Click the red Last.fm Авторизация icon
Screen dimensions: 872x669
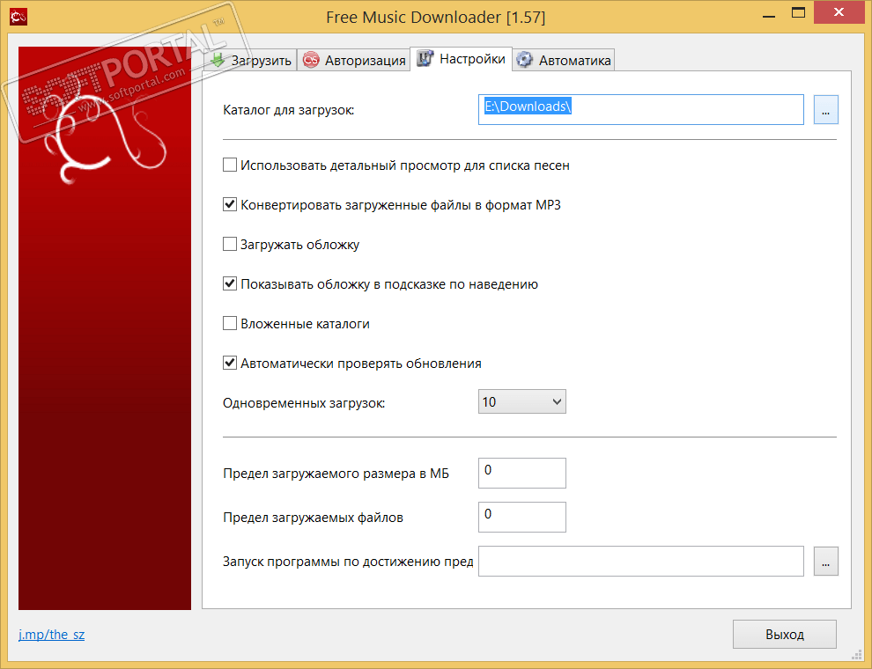click(x=311, y=60)
